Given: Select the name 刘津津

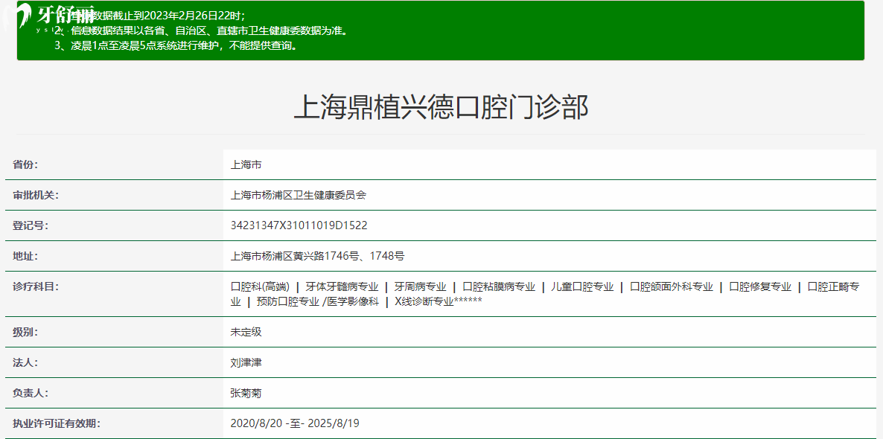Looking at the screenshot, I should 246,362.
